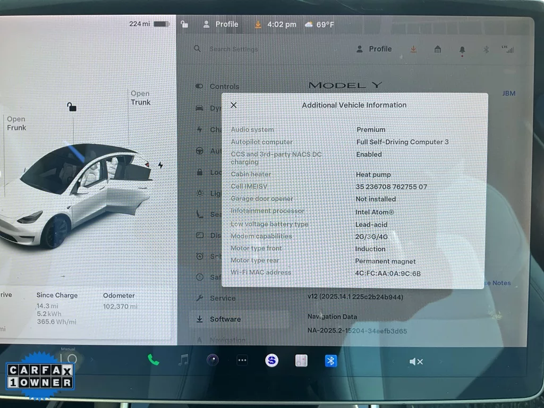Click the Search Settings field
This screenshot has width=544, height=408.
pos(233,49)
